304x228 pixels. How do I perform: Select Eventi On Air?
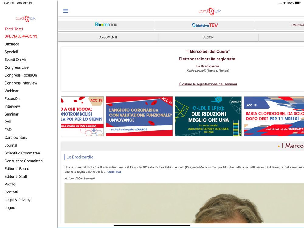(16, 60)
